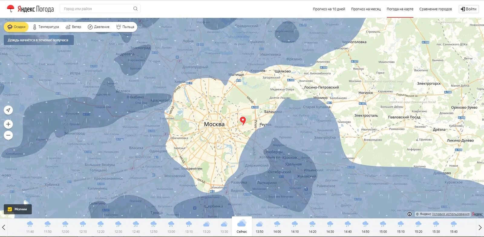Select the 15:10 forecast slot
This screenshot has height=237, width=484.
tap(401, 227)
